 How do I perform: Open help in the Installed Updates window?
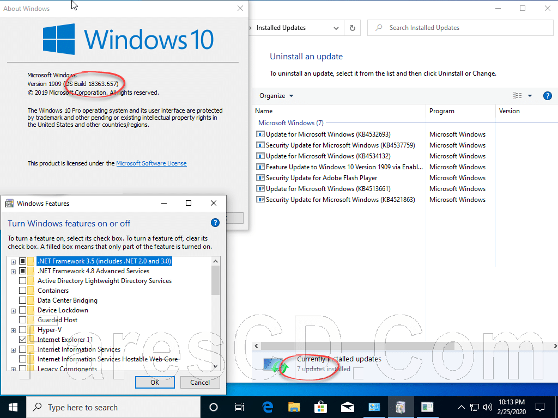pyautogui.click(x=547, y=96)
